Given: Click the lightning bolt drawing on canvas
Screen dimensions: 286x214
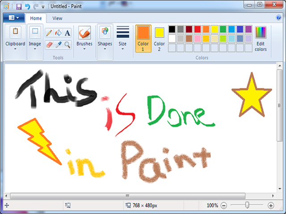Looking at the screenshot, I should [39, 141].
